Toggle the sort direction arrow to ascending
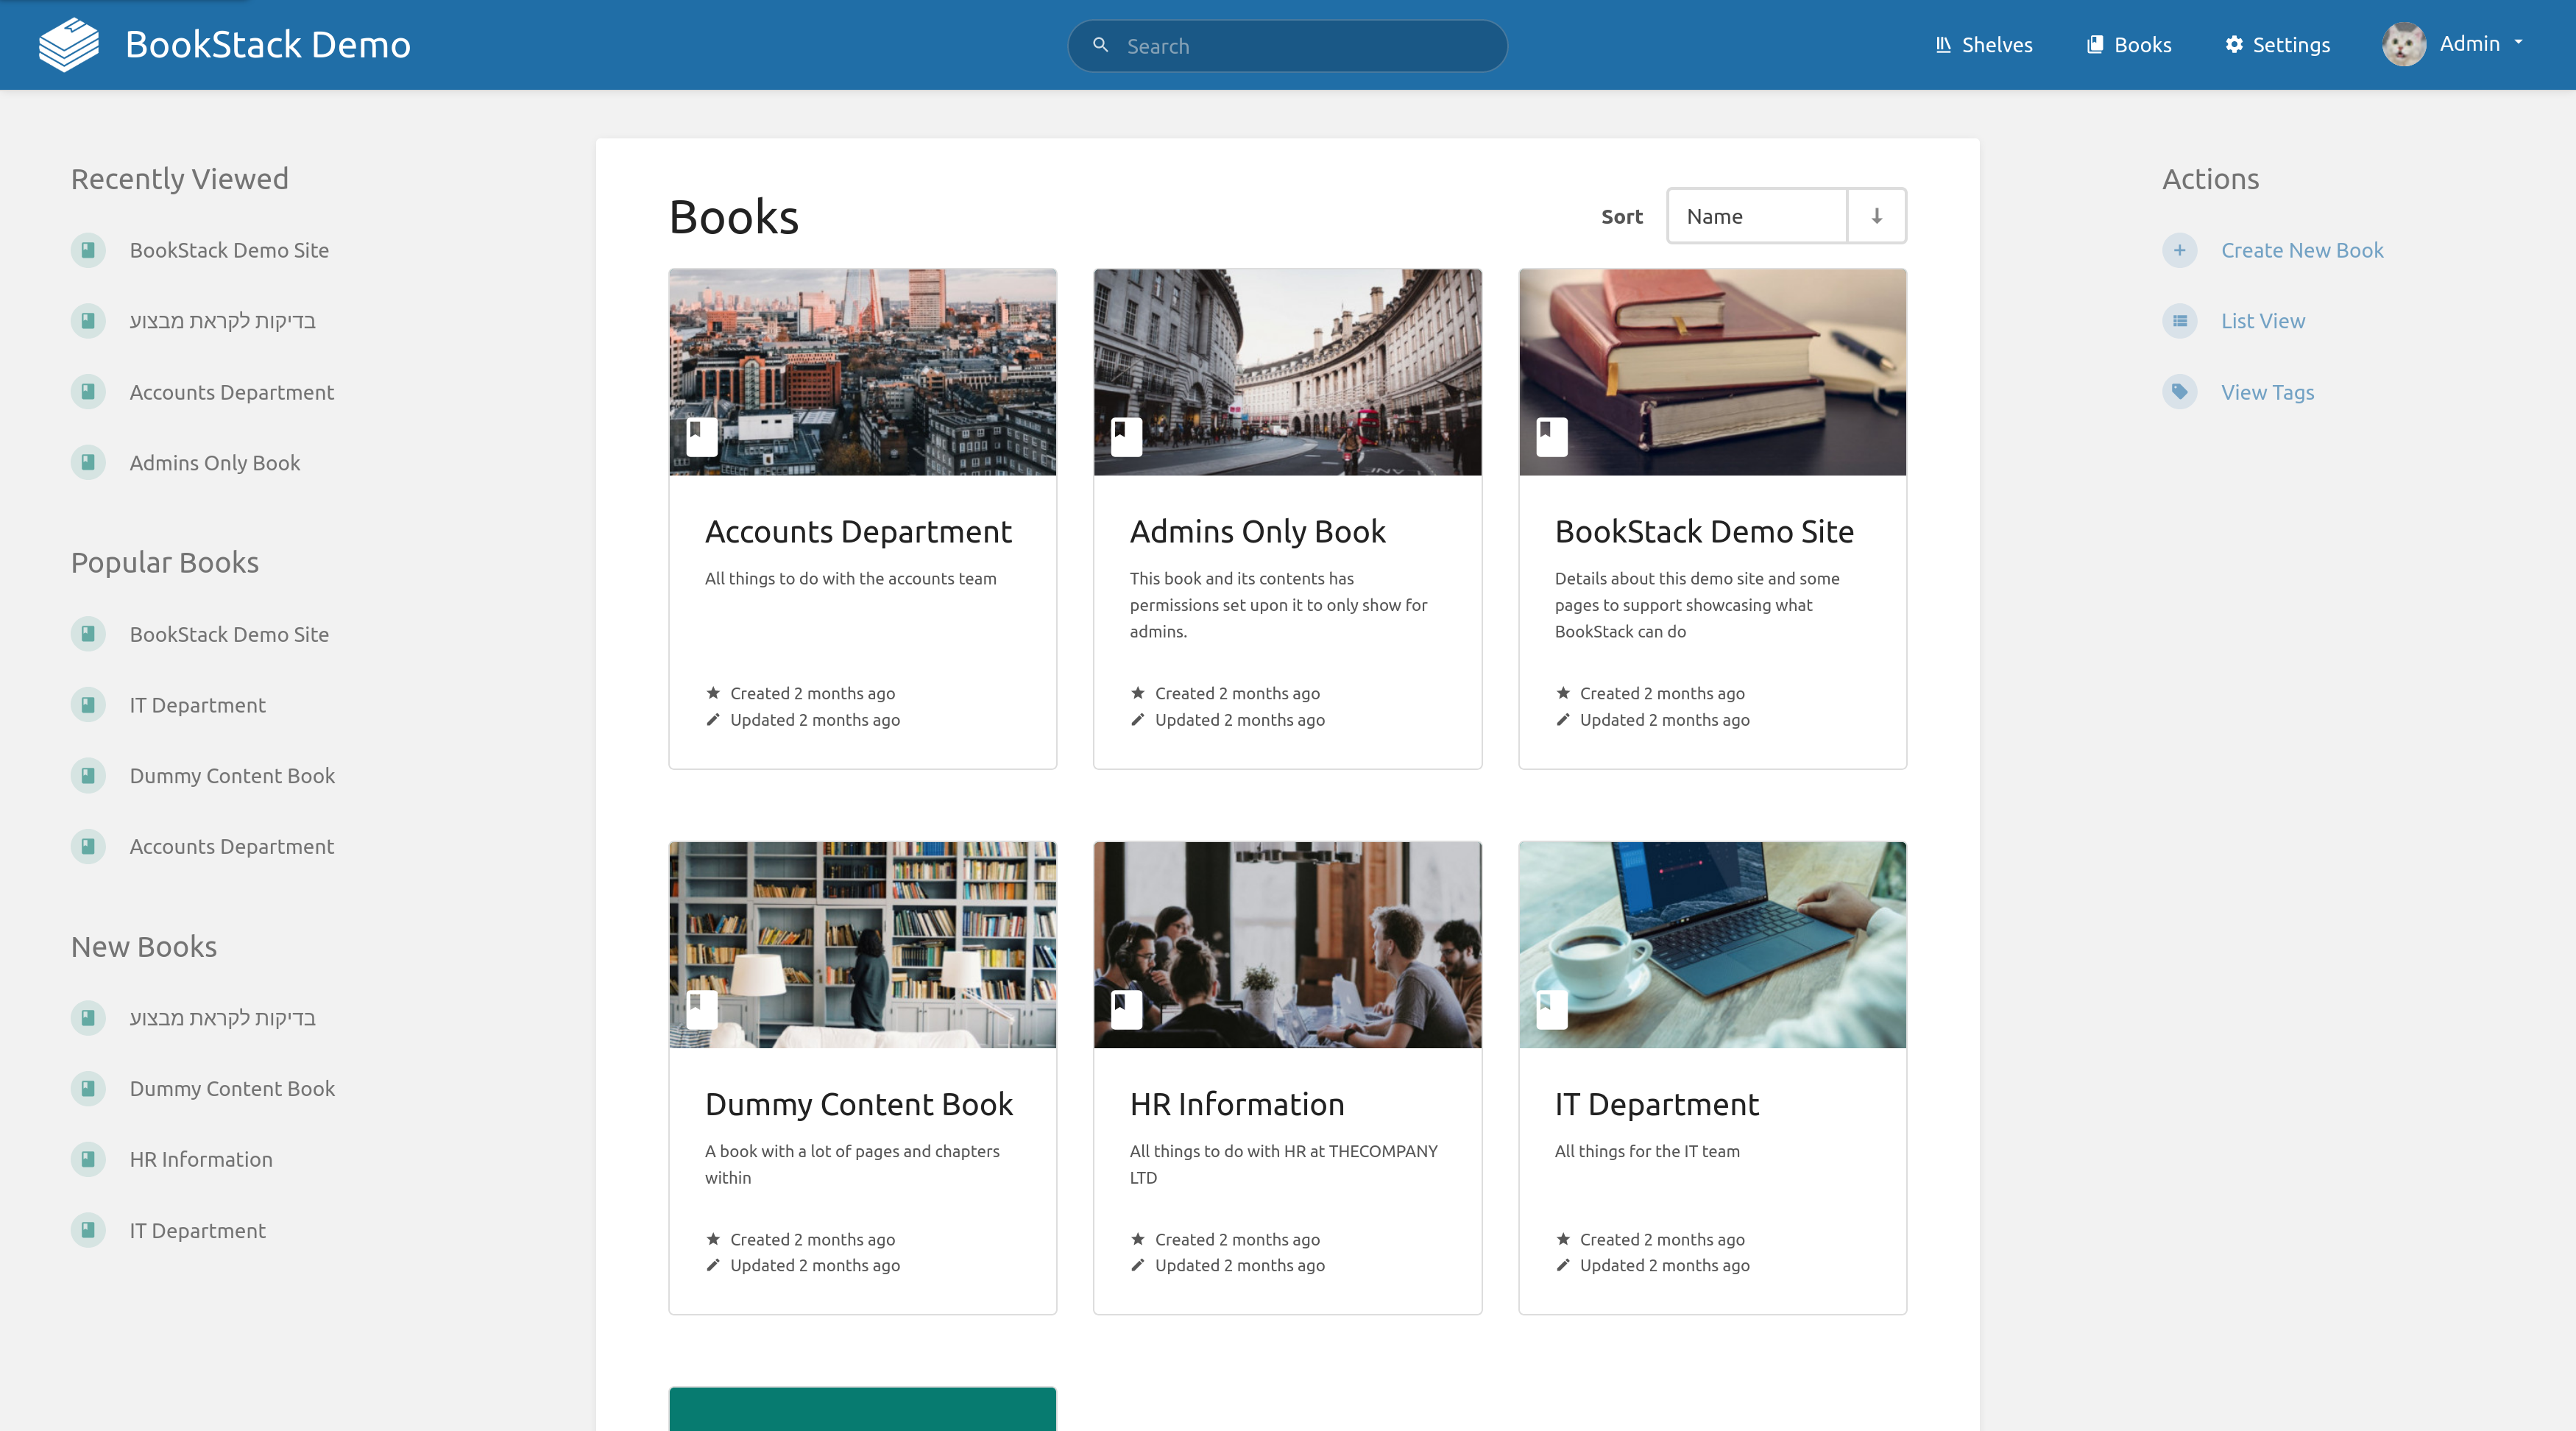The image size is (2576, 1431). pos(1875,215)
